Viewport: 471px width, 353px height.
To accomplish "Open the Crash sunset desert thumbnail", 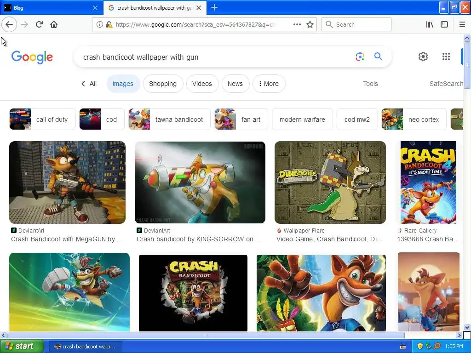I will (429, 292).
